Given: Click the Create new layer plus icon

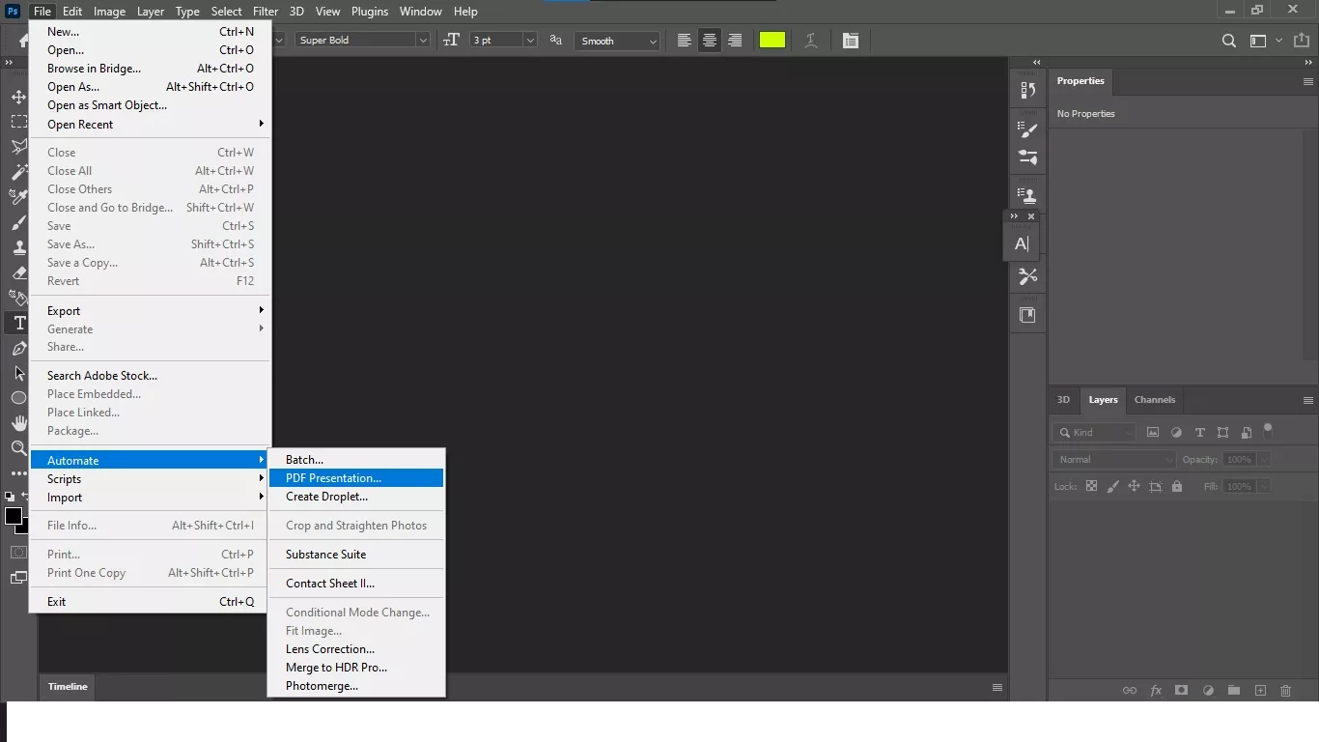Looking at the screenshot, I should click(1260, 691).
